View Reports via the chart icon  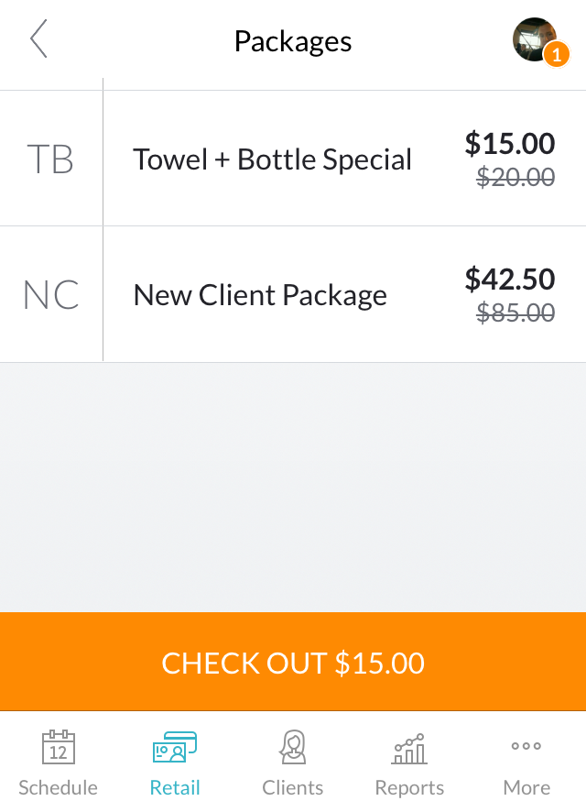pos(408,747)
